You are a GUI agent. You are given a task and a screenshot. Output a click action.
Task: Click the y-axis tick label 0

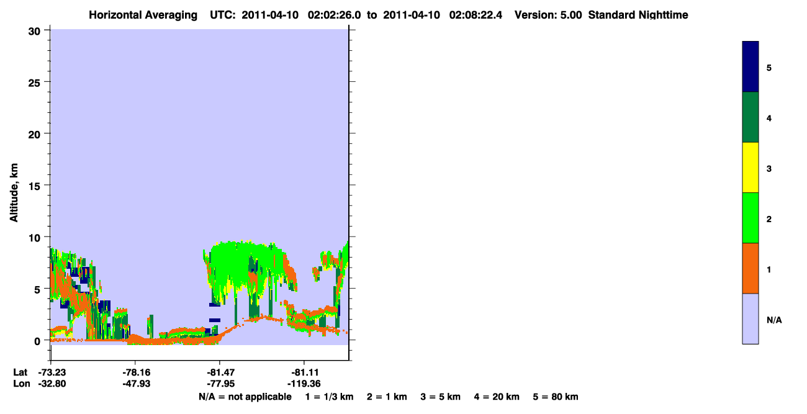pos(39,341)
